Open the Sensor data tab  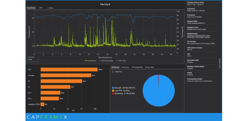[149, 67]
